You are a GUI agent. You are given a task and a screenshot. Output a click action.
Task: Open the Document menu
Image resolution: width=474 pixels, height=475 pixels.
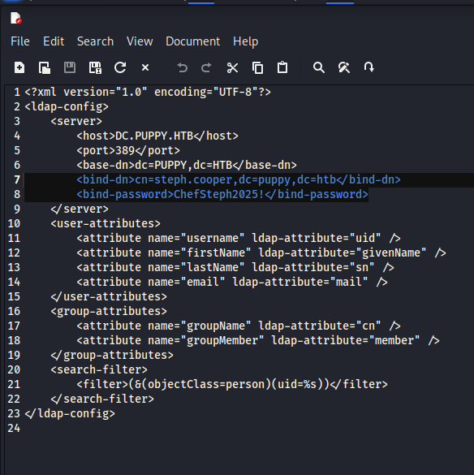tap(193, 41)
